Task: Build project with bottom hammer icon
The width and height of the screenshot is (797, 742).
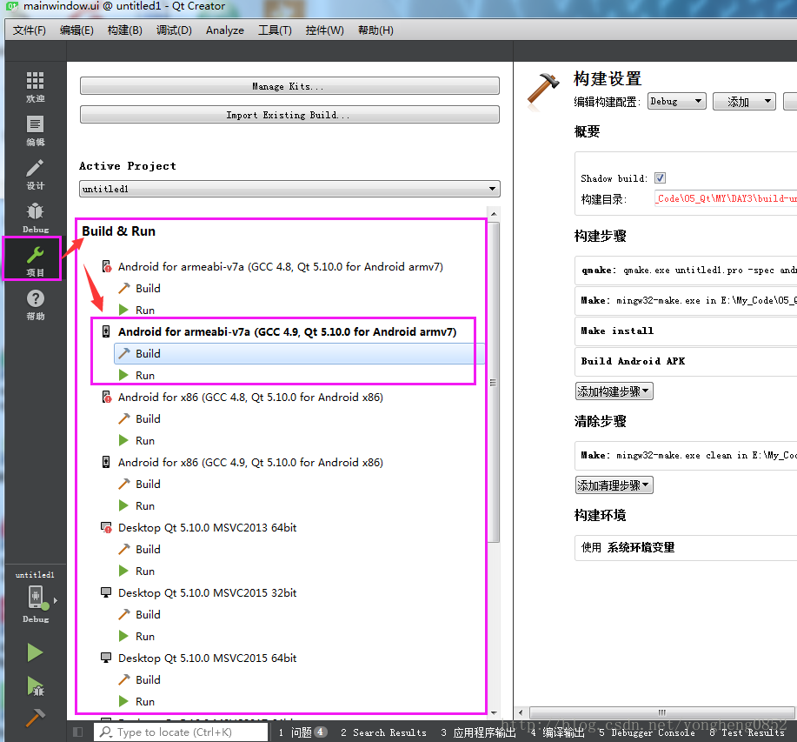Action: click(x=35, y=718)
